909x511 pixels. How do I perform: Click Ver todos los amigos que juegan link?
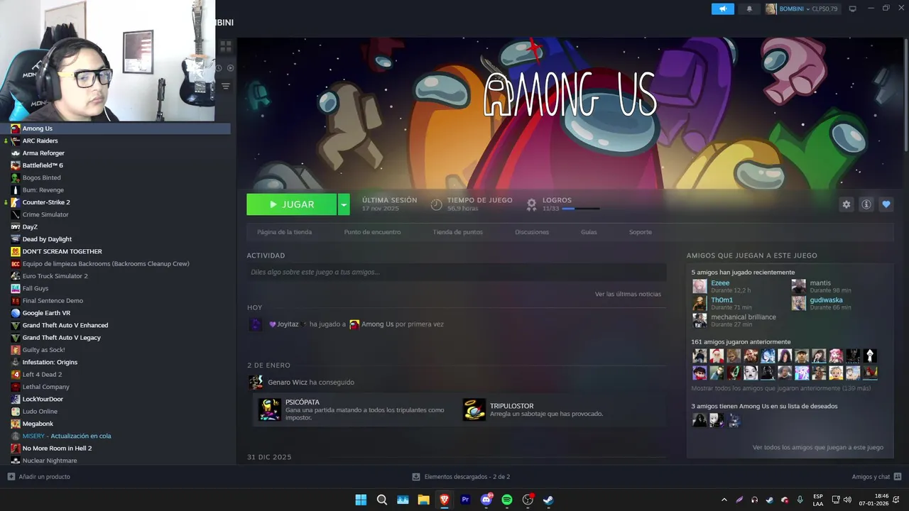click(x=818, y=447)
